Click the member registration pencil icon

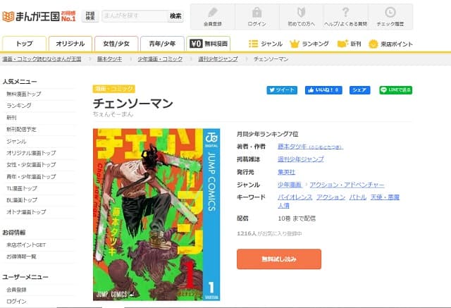(x=213, y=13)
